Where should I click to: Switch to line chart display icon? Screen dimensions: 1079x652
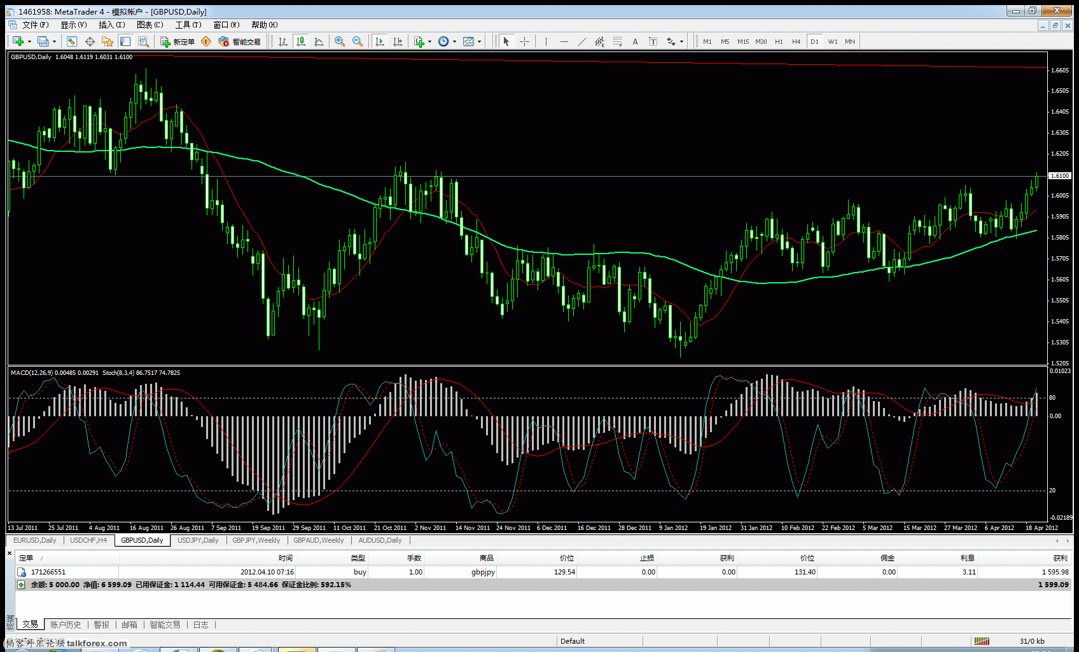pos(319,41)
